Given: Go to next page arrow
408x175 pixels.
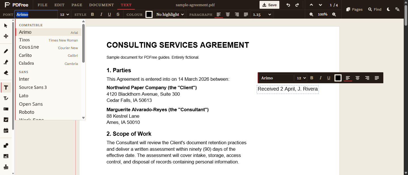Looking at the screenshot, I should (320, 5).
